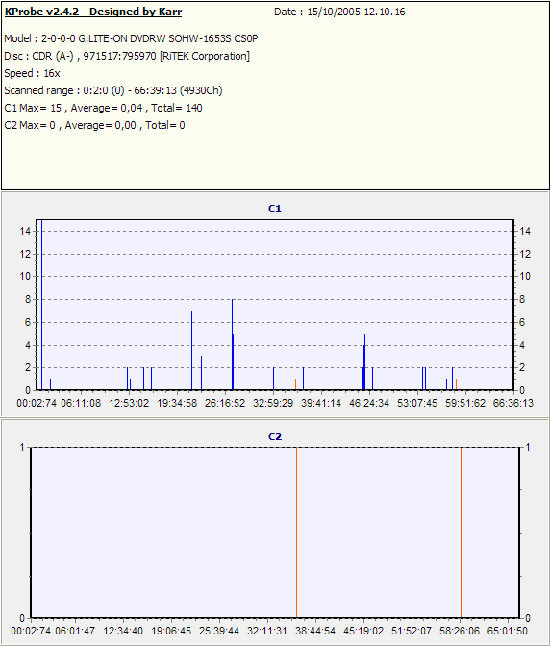Click the 32:59:29 label on C1 axis

(x=273, y=403)
